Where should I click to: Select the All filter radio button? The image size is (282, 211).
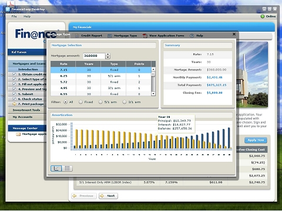coord(66,102)
